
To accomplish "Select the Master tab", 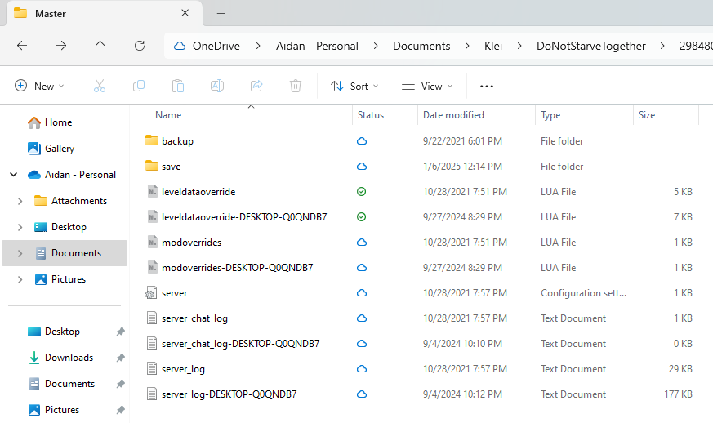I will 105,14.
